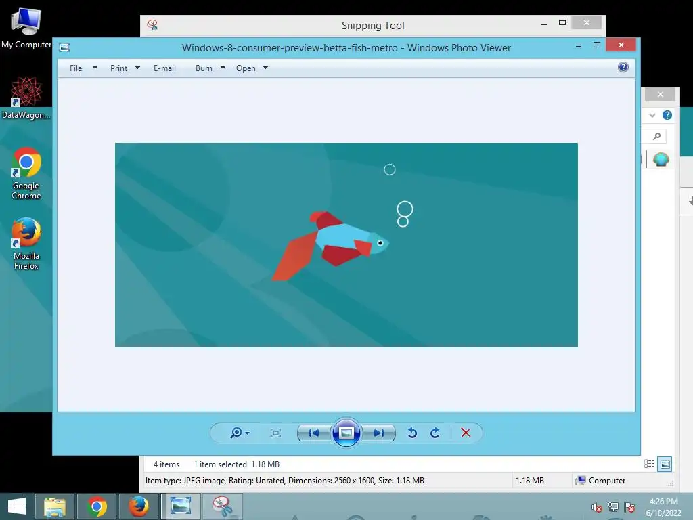
Task: Click the network tray icon
Action: 613,507
